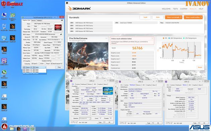Screen dimensions: 211x131
Task: Toggle the PhysX checkbox in GPU-Z
Action: pyautogui.click(x=46, y=64)
